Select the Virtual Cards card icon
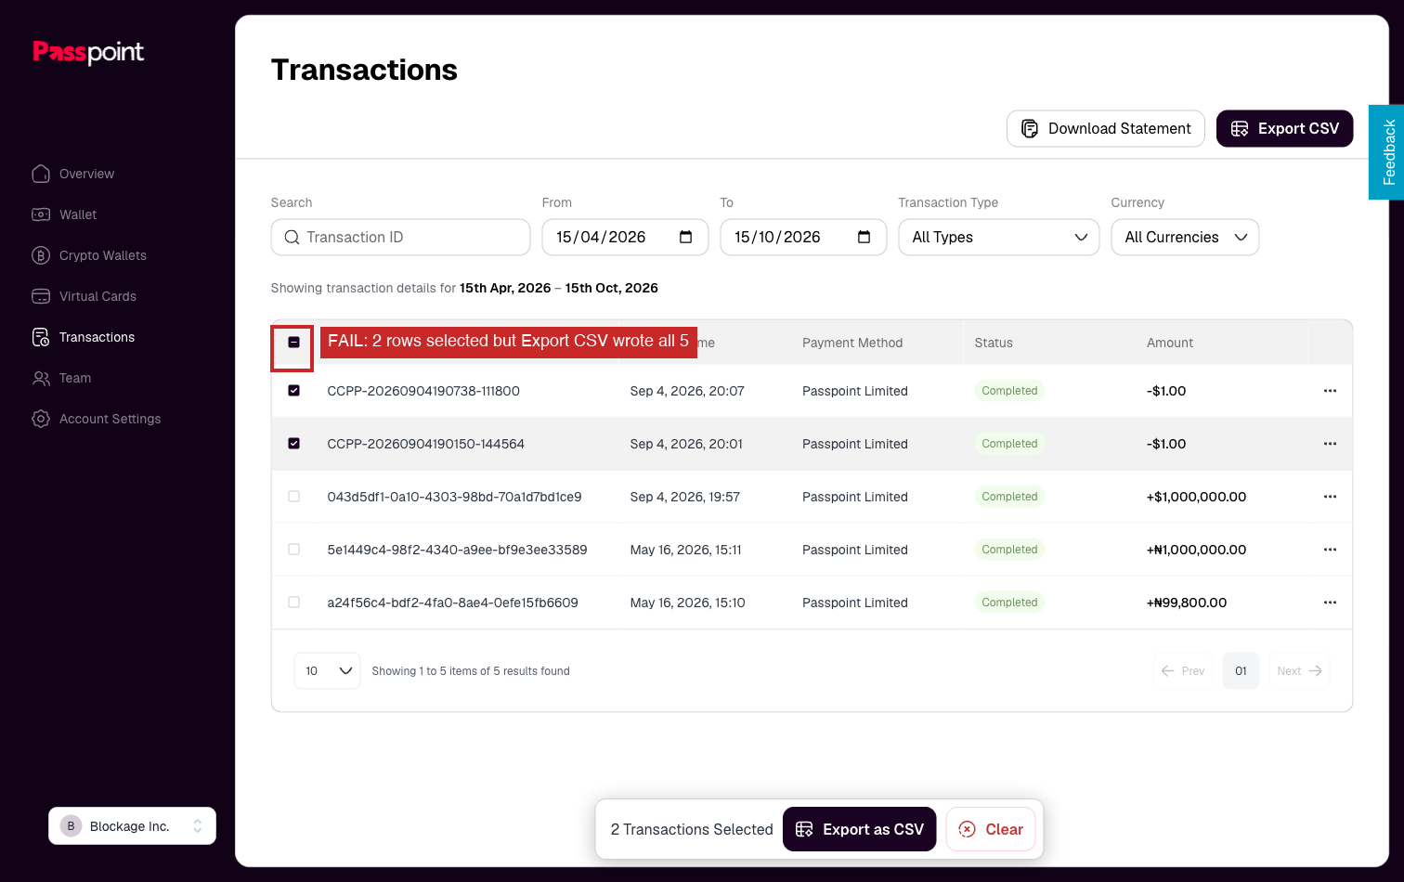Viewport: 1404px width, 882px height. coord(41,296)
